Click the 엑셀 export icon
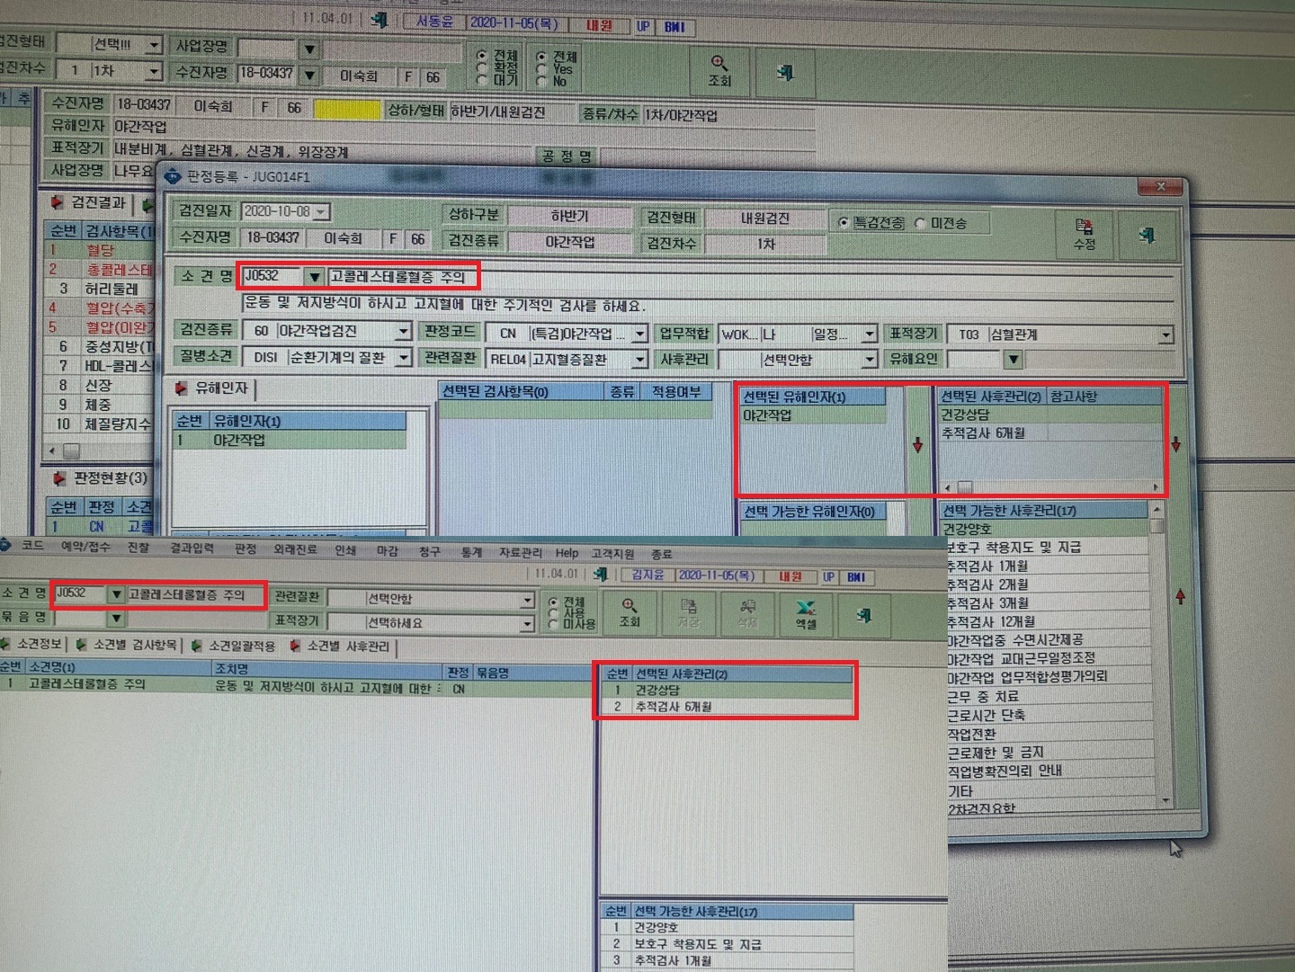The height and width of the screenshot is (972, 1295). tap(806, 613)
